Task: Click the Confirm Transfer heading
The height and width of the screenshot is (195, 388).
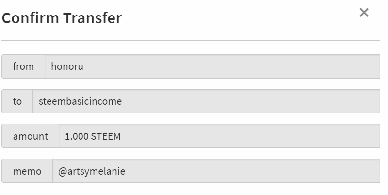Action: [x=62, y=18]
